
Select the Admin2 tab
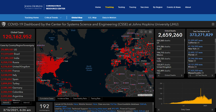pyautogui.click(x=26, y=103)
